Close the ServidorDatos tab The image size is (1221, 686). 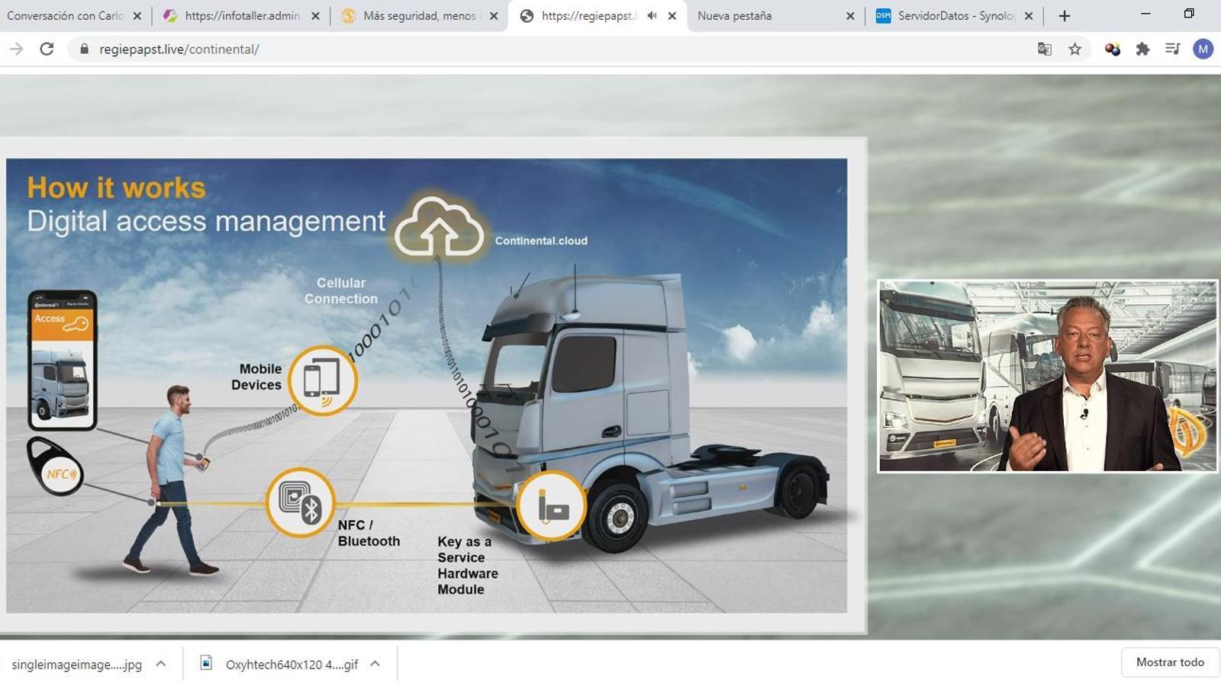click(x=1029, y=16)
